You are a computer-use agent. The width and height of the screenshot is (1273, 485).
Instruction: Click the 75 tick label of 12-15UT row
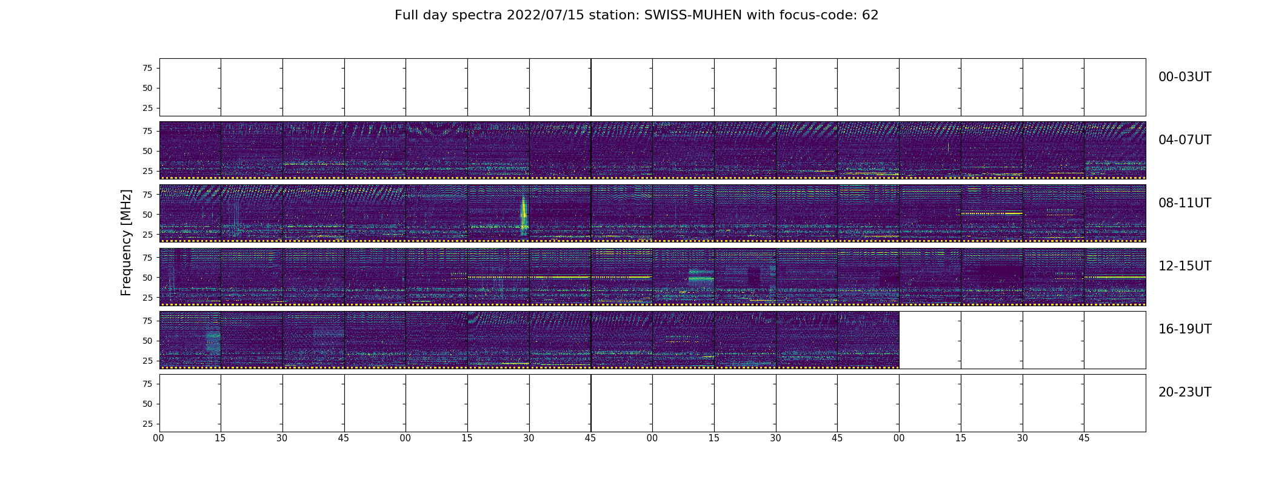pos(147,258)
